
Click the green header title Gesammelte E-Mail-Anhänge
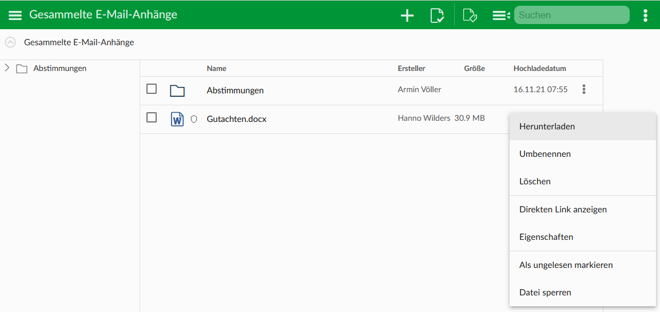103,15
